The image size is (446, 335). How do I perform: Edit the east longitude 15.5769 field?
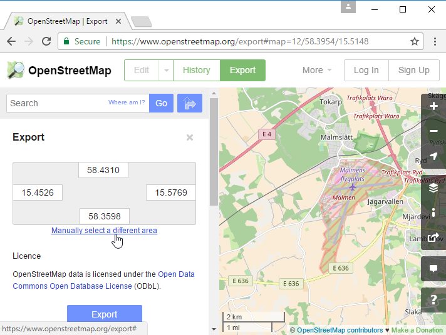click(x=171, y=192)
